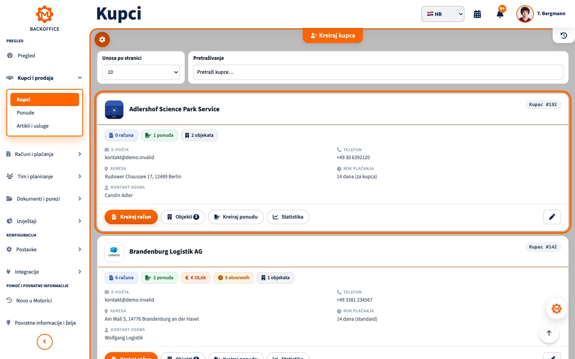Expand Računi i plaćanja menu
This screenshot has height=359, width=575.
point(44,154)
